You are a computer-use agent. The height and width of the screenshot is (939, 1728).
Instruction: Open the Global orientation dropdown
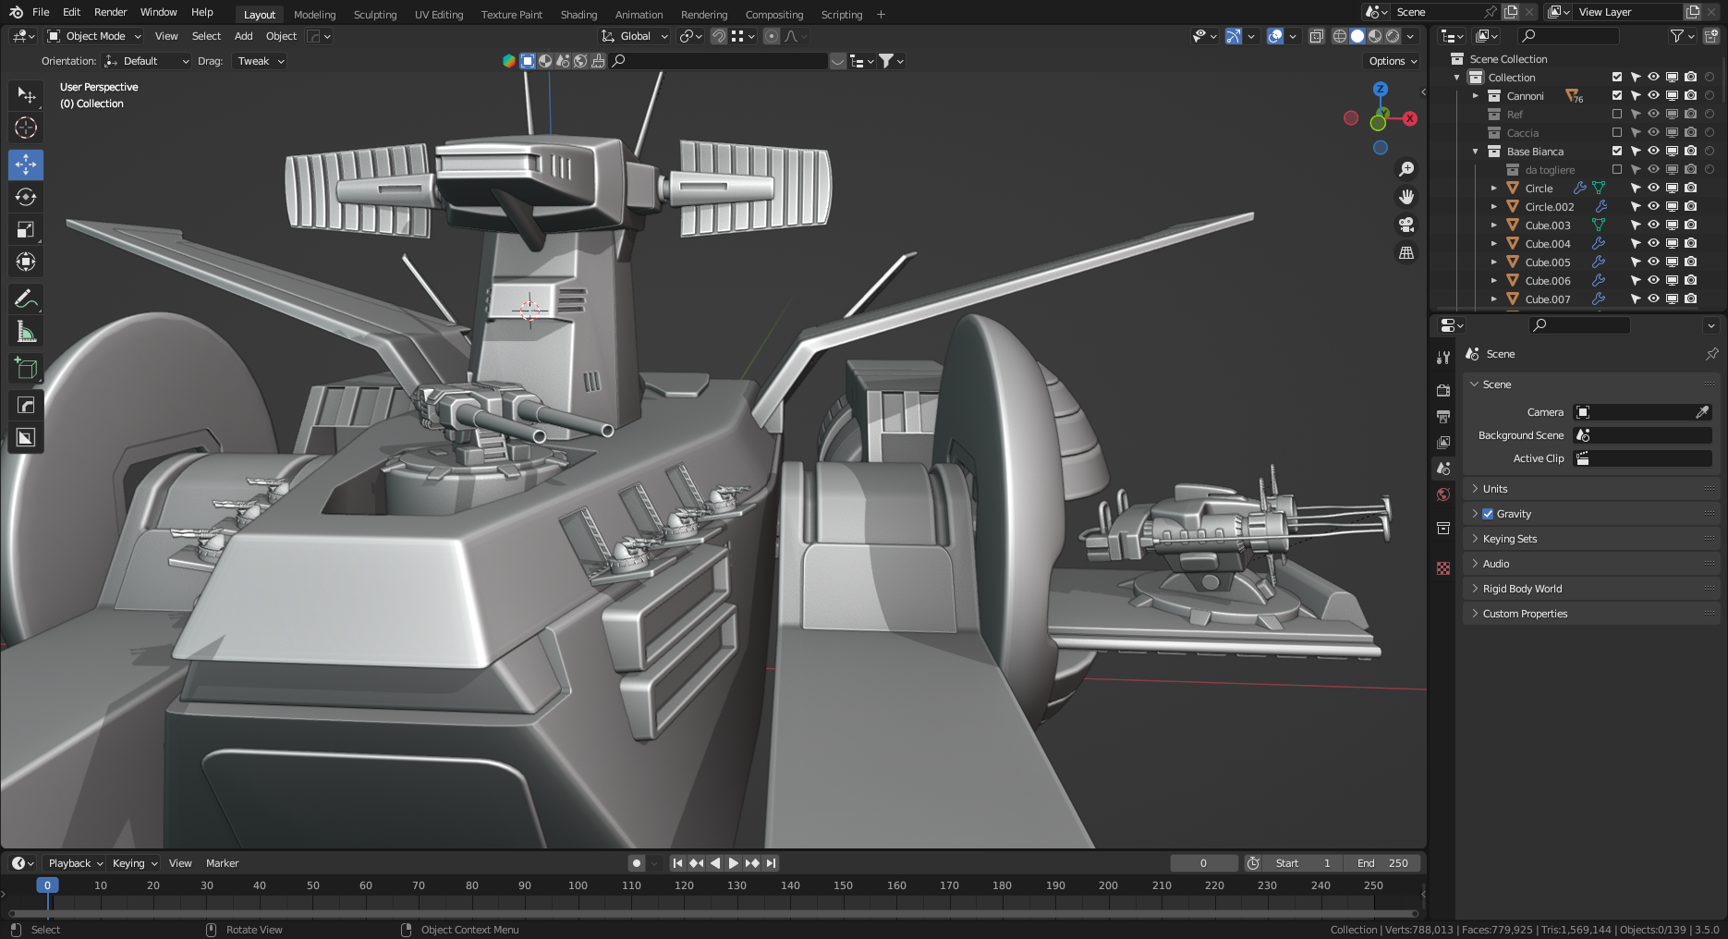click(634, 36)
